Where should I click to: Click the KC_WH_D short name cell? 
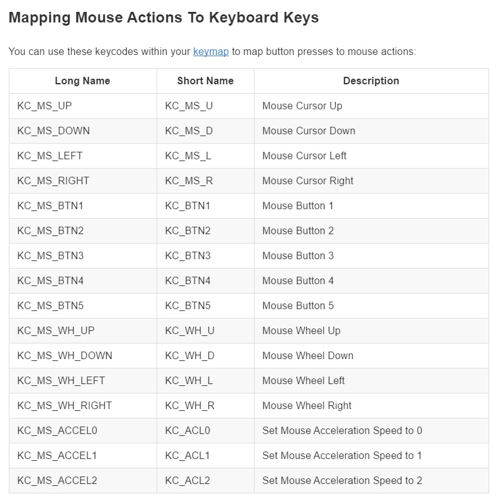pyautogui.click(x=189, y=355)
